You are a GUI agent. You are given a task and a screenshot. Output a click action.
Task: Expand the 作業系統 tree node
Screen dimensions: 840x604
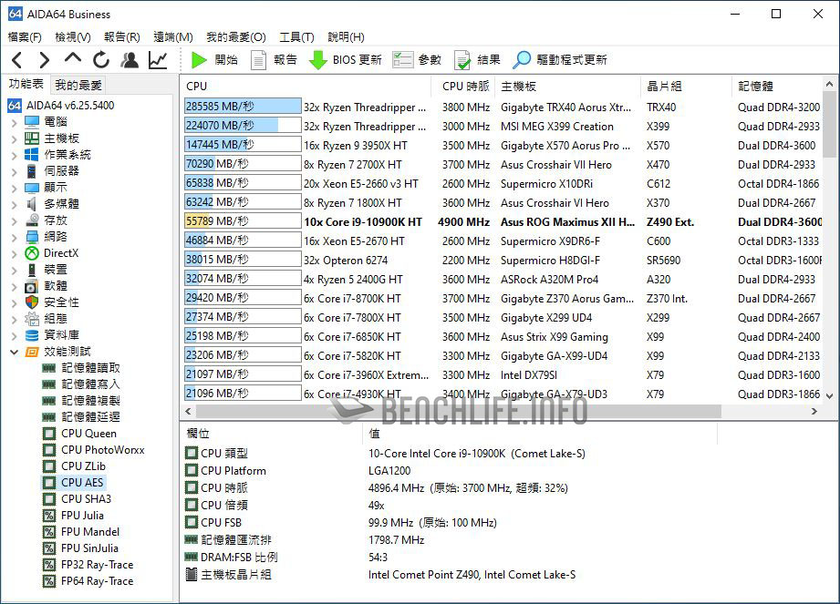[x=15, y=155]
